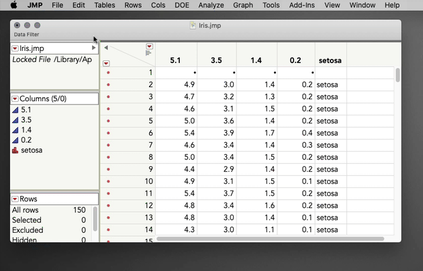This screenshot has width=423, height=271.
Task: Toggle the row-state marker for row 12
Action: [x=108, y=206]
